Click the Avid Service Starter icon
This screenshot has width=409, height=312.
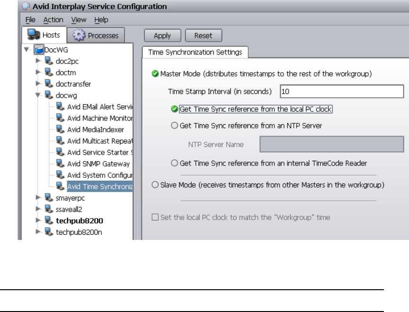[x=60, y=152]
